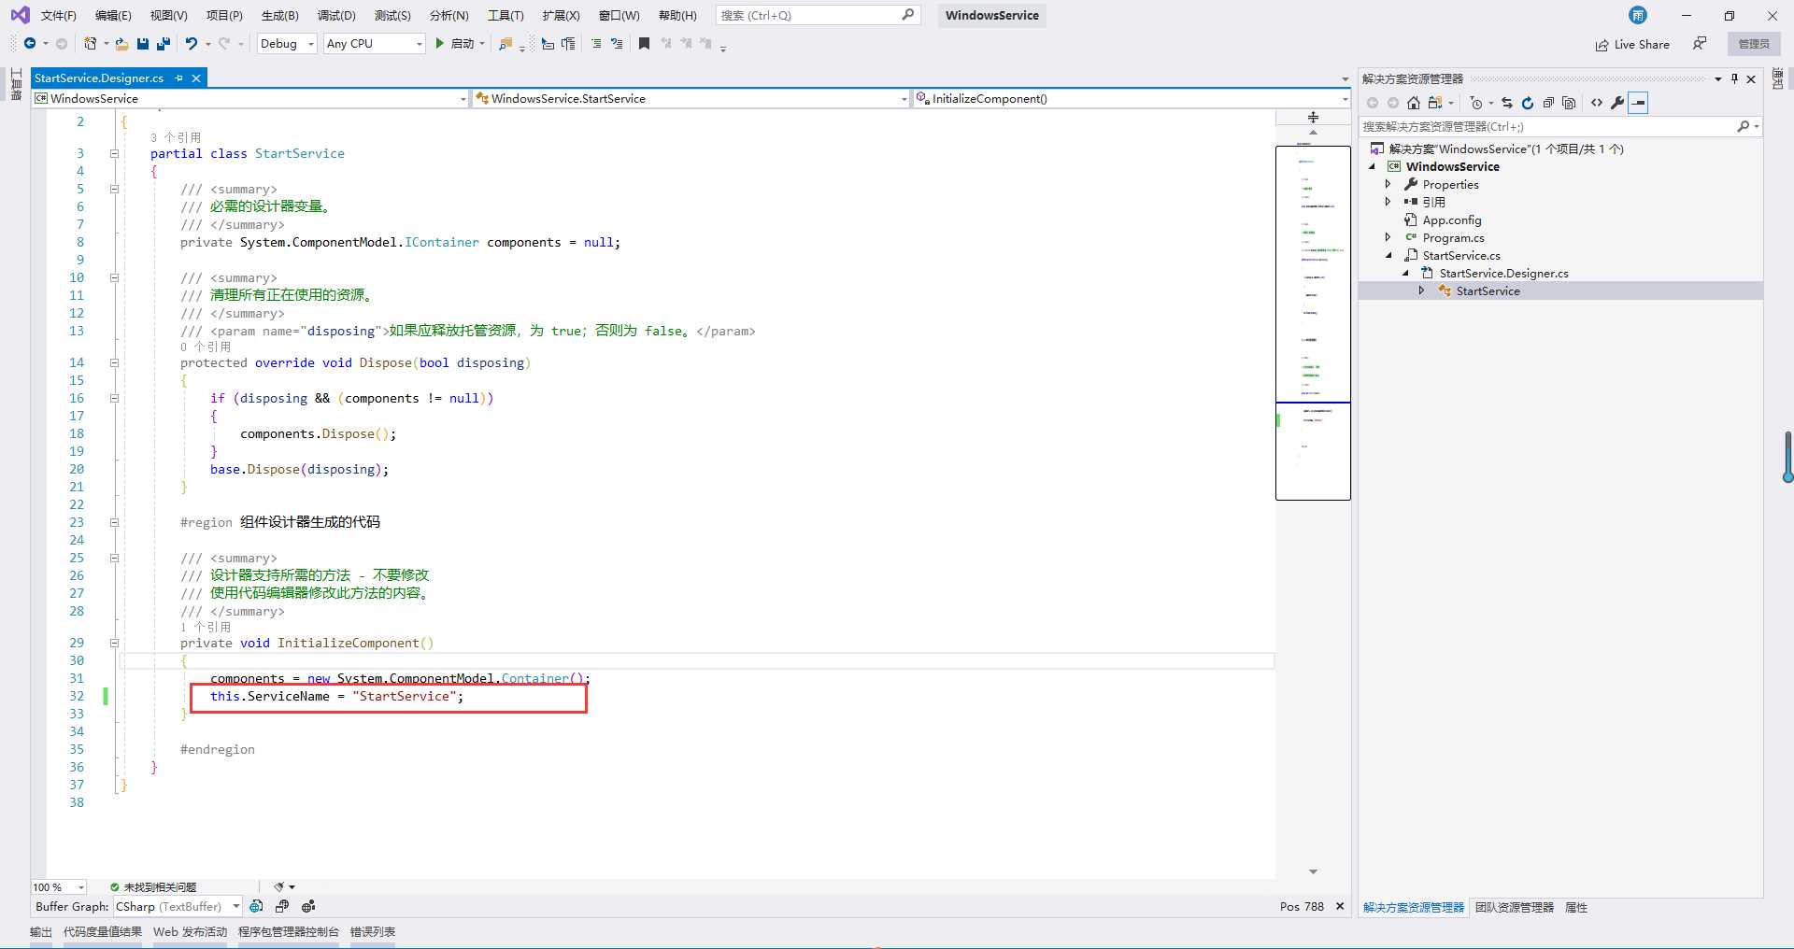This screenshot has width=1794, height=949.
Task: Click the code cleanup broom icon
Action: pyautogui.click(x=278, y=886)
